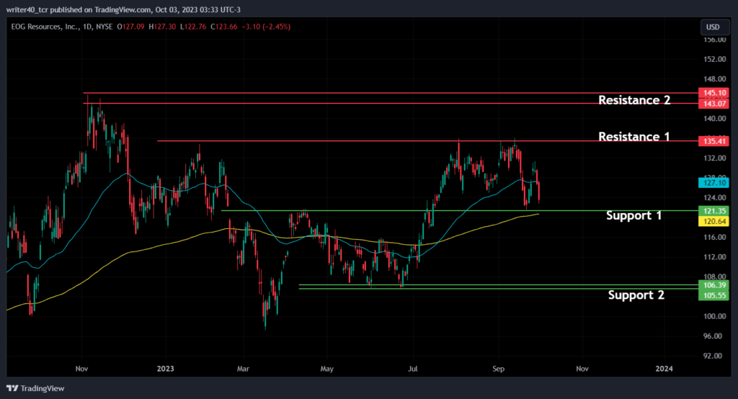Viewport: 738px width, 399px height.
Task: Click the 140.00 price axis tick
Action: (x=714, y=119)
